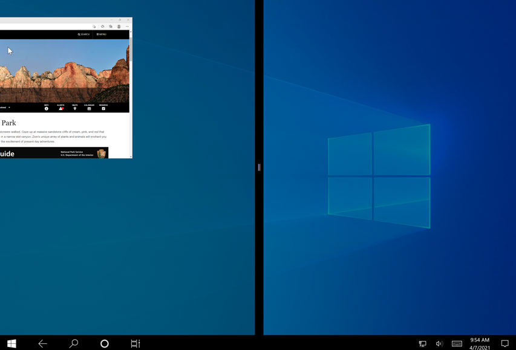Click the page scrollbar on the right edge

[130, 91]
